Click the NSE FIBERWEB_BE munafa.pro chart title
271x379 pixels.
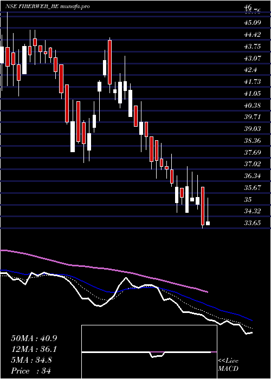click(x=48, y=6)
